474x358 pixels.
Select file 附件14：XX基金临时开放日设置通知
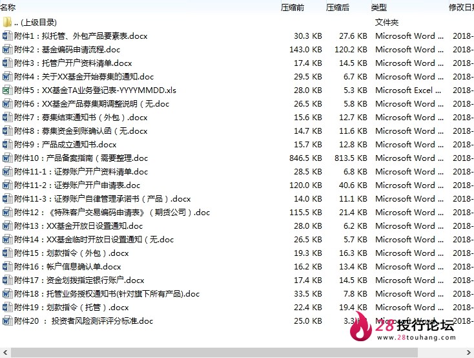(94, 240)
